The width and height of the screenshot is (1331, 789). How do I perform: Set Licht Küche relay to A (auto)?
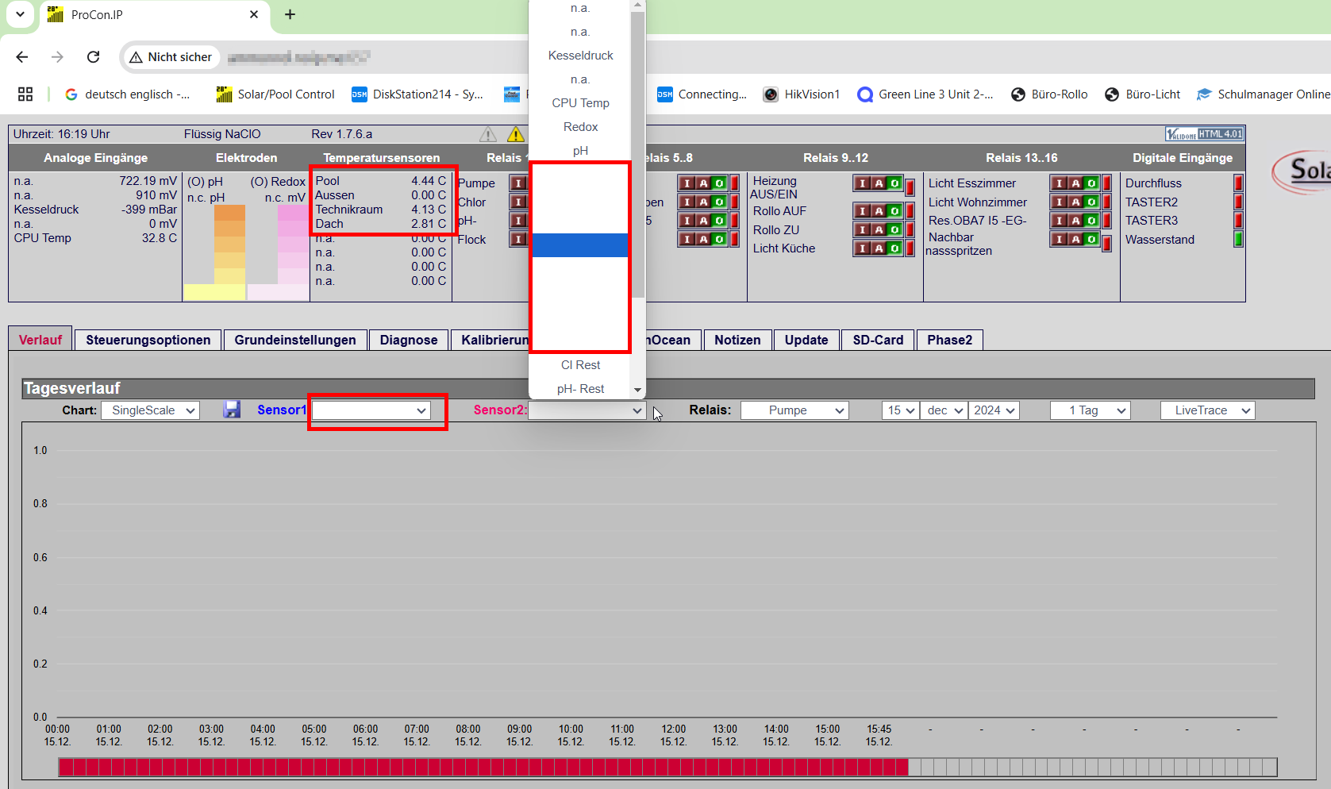(879, 248)
